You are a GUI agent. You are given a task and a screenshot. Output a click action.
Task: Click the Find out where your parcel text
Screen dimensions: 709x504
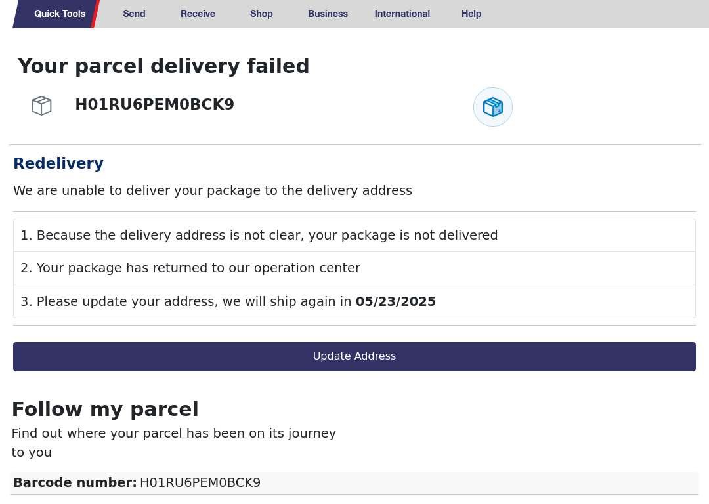click(173, 442)
